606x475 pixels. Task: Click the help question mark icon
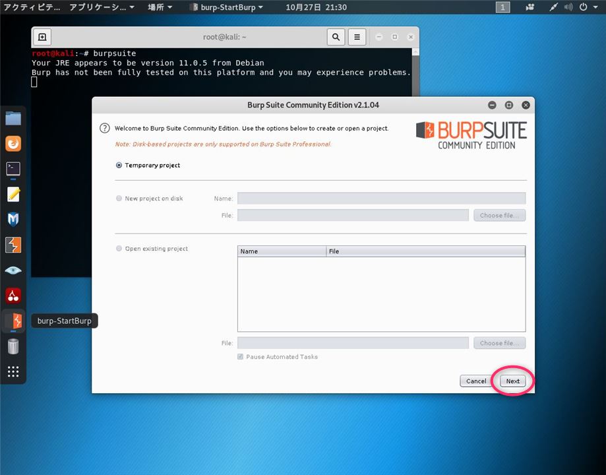pos(105,129)
